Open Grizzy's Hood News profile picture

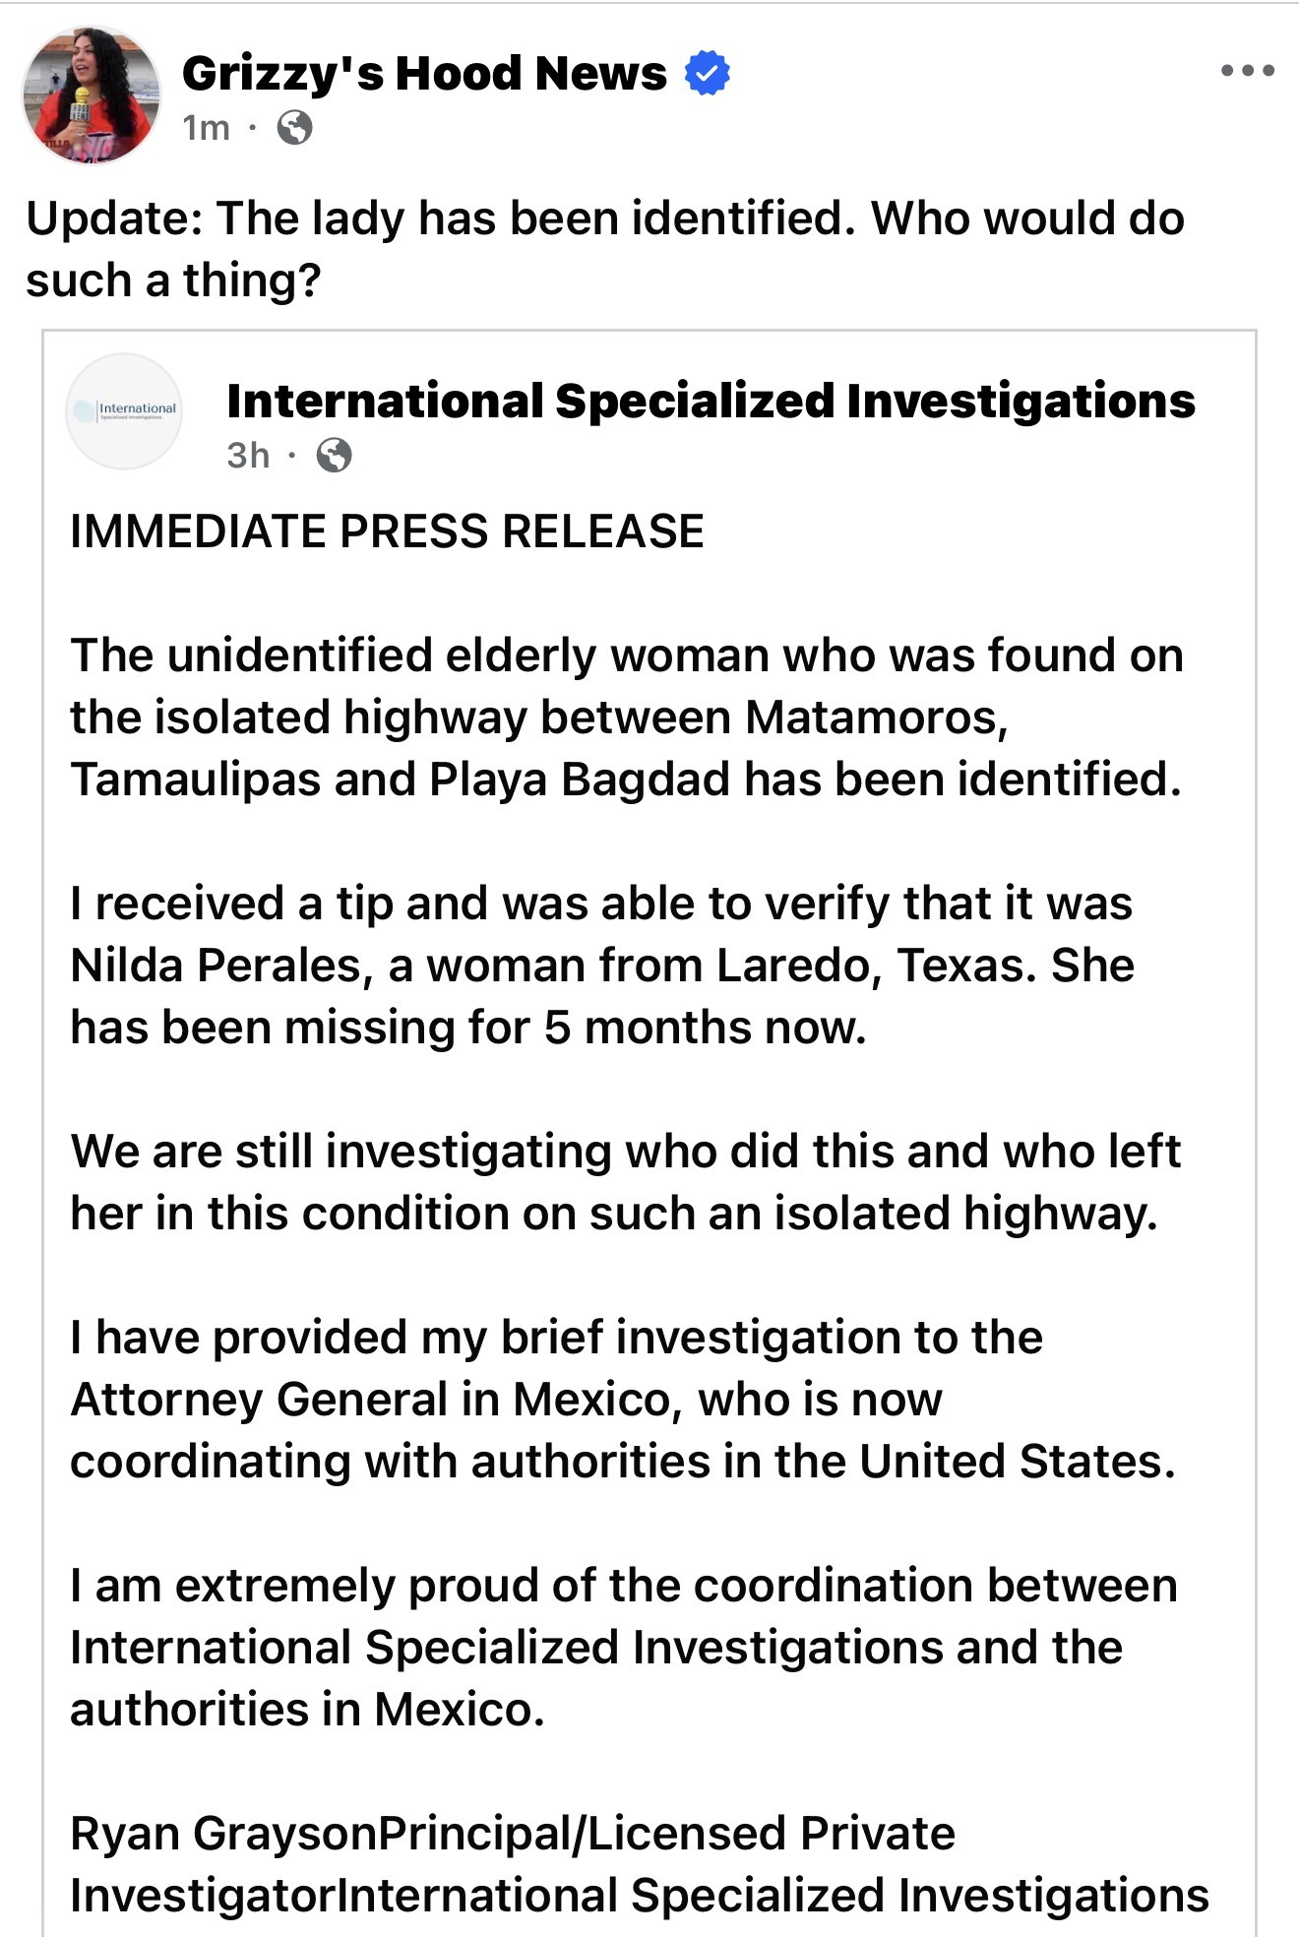92,95
